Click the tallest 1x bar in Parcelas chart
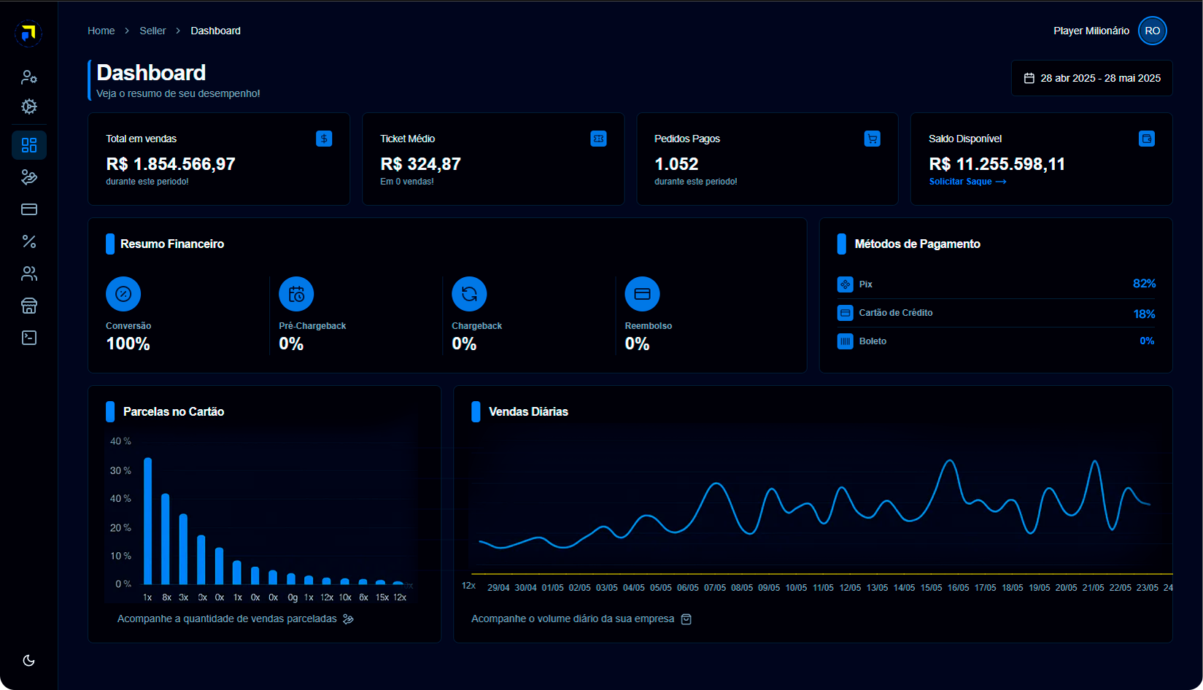Screen dimensions: 1203x690 click(148, 521)
